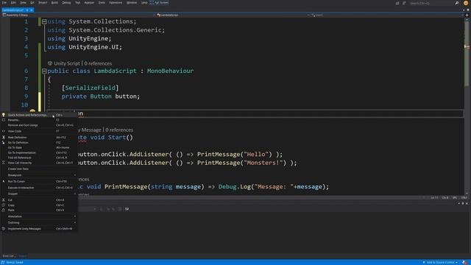
Task: Open the Assembly-CSharp project dropdown
Action: [x=79, y=15]
